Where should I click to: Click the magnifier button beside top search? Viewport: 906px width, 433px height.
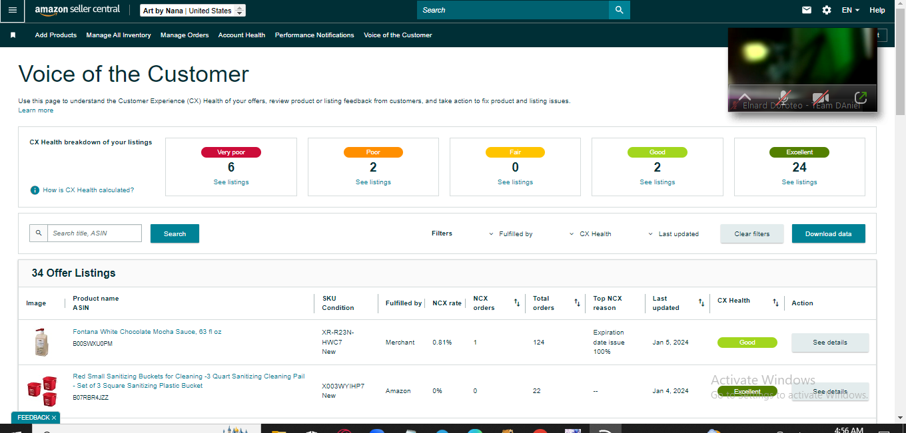pyautogui.click(x=620, y=10)
